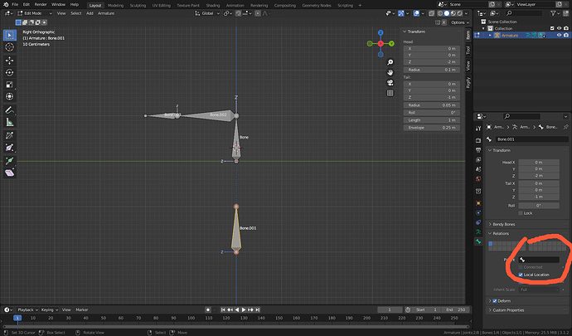Screen dimensions: 572x336
Task: Activate the 3D Cursor tool
Action: [x=9, y=47]
